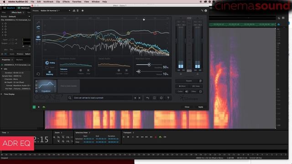Click the Codec button
Screen dimensions: 292x164
180,92
